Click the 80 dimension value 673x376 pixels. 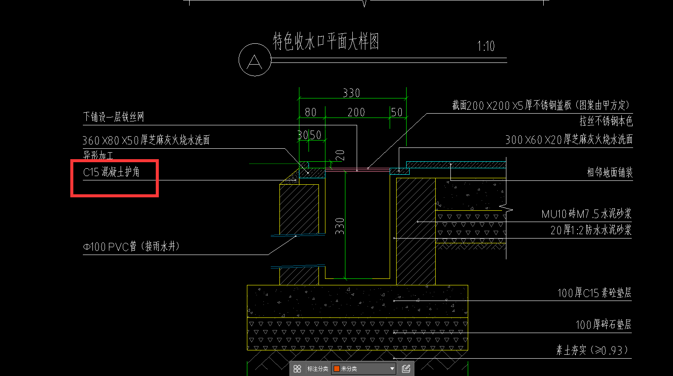(311, 112)
